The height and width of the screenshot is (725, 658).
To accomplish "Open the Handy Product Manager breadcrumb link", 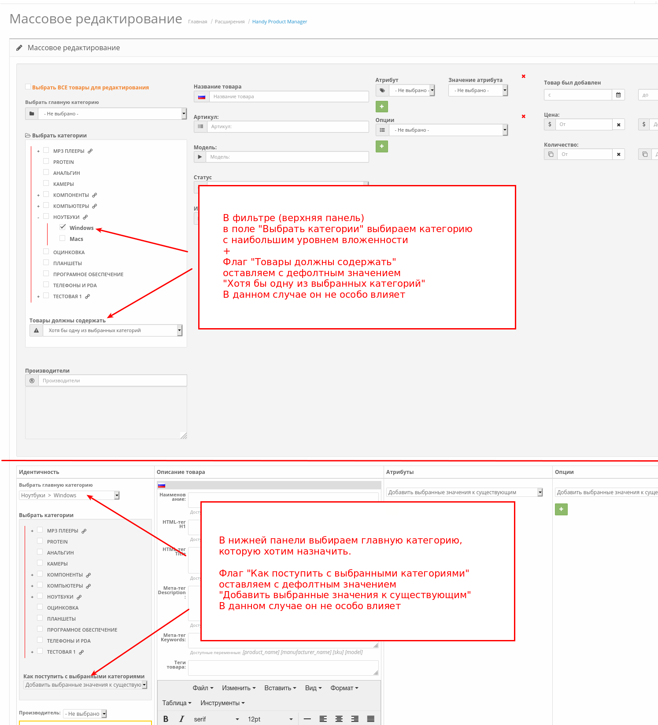I will click(279, 22).
